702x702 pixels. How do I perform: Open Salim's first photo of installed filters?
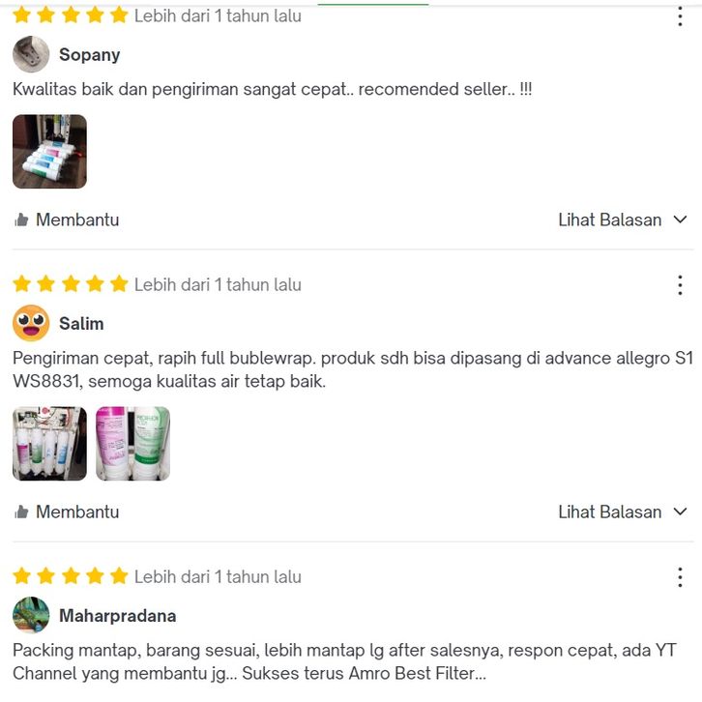[x=49, y=443]
